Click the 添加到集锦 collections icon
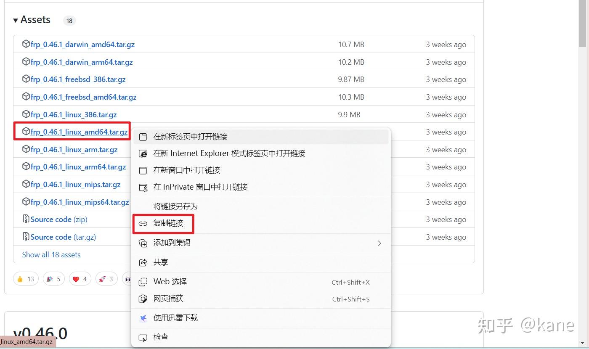Screen dimensions: 589x349 143,243
